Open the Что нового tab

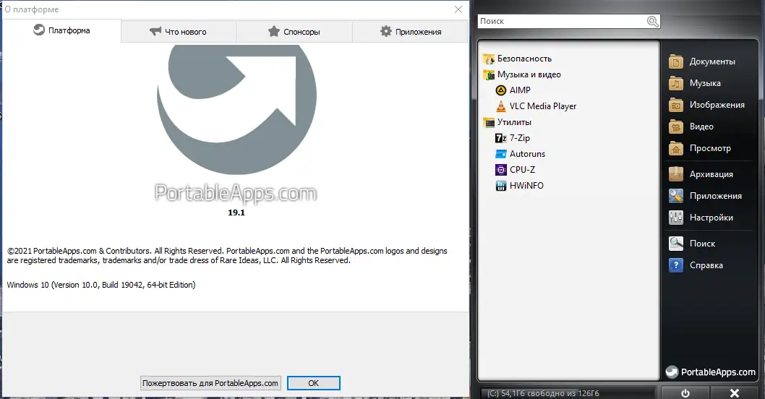pyautogui.click(x=179, y=32)
